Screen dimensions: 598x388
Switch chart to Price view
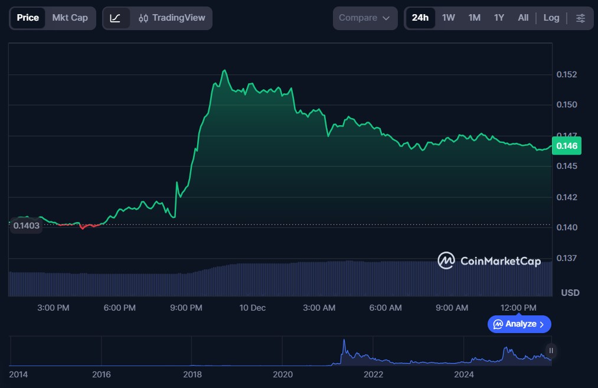tap(28, 18)
